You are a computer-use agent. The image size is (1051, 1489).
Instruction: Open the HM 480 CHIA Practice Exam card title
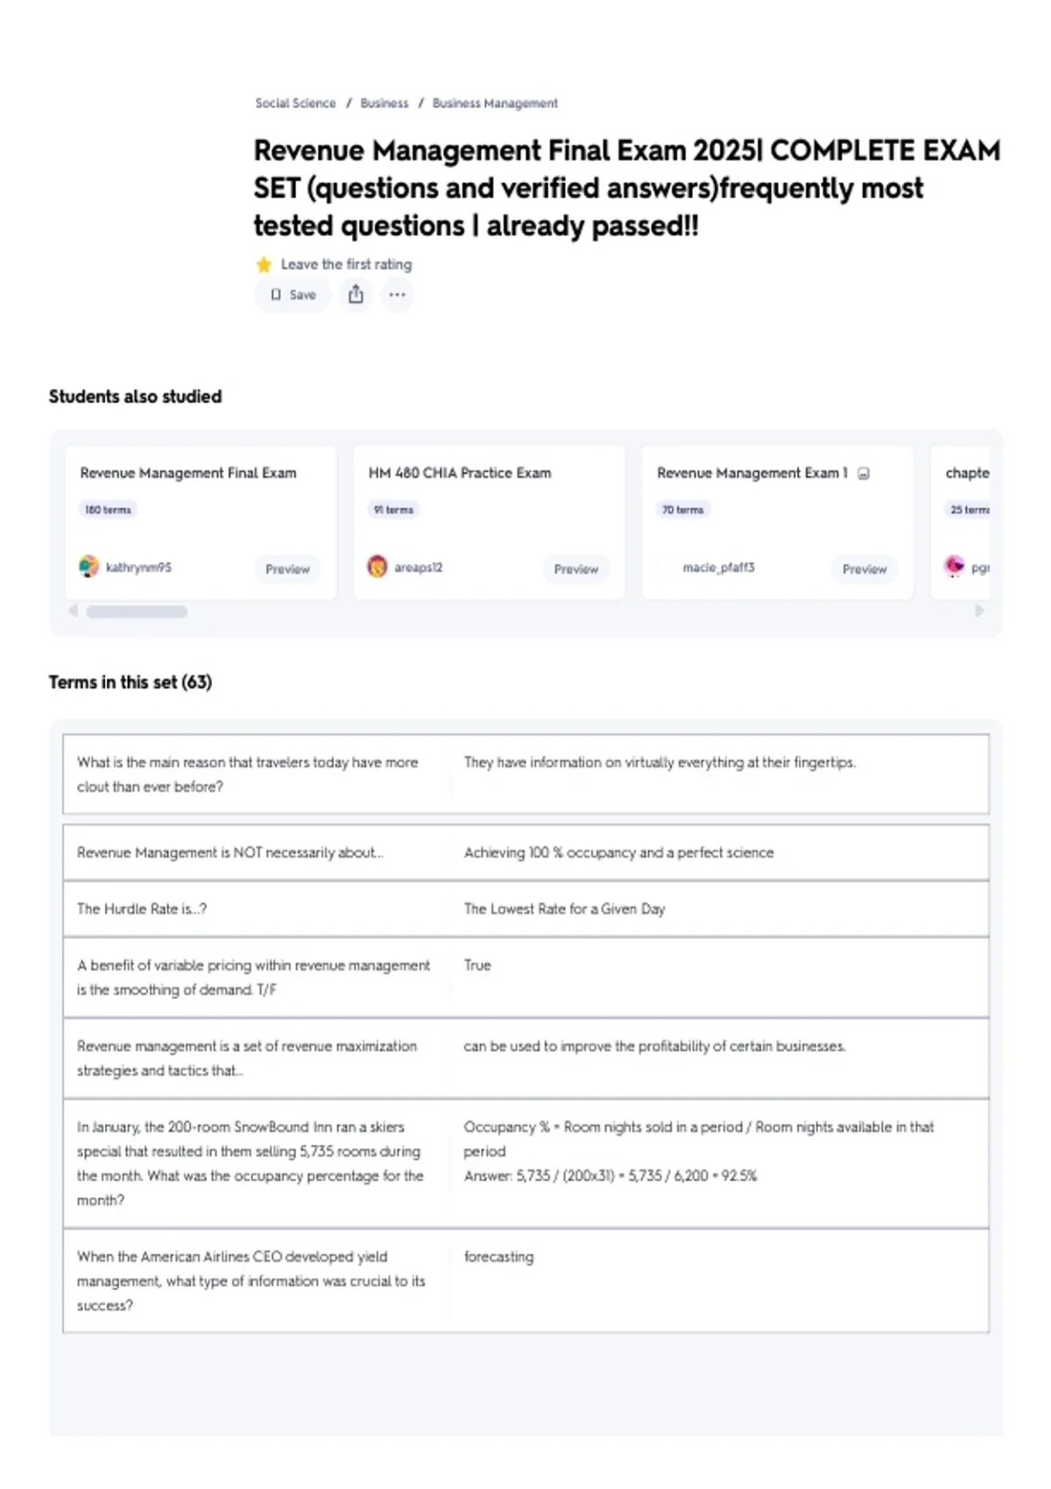pyautogui.click(x=460, y=473)
